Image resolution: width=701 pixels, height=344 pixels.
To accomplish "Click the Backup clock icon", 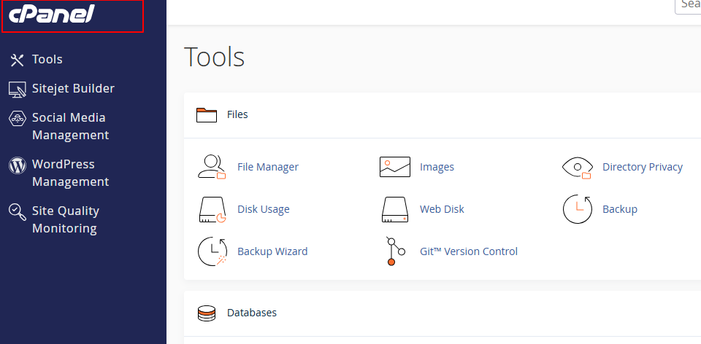I will (x=577, y=209).
